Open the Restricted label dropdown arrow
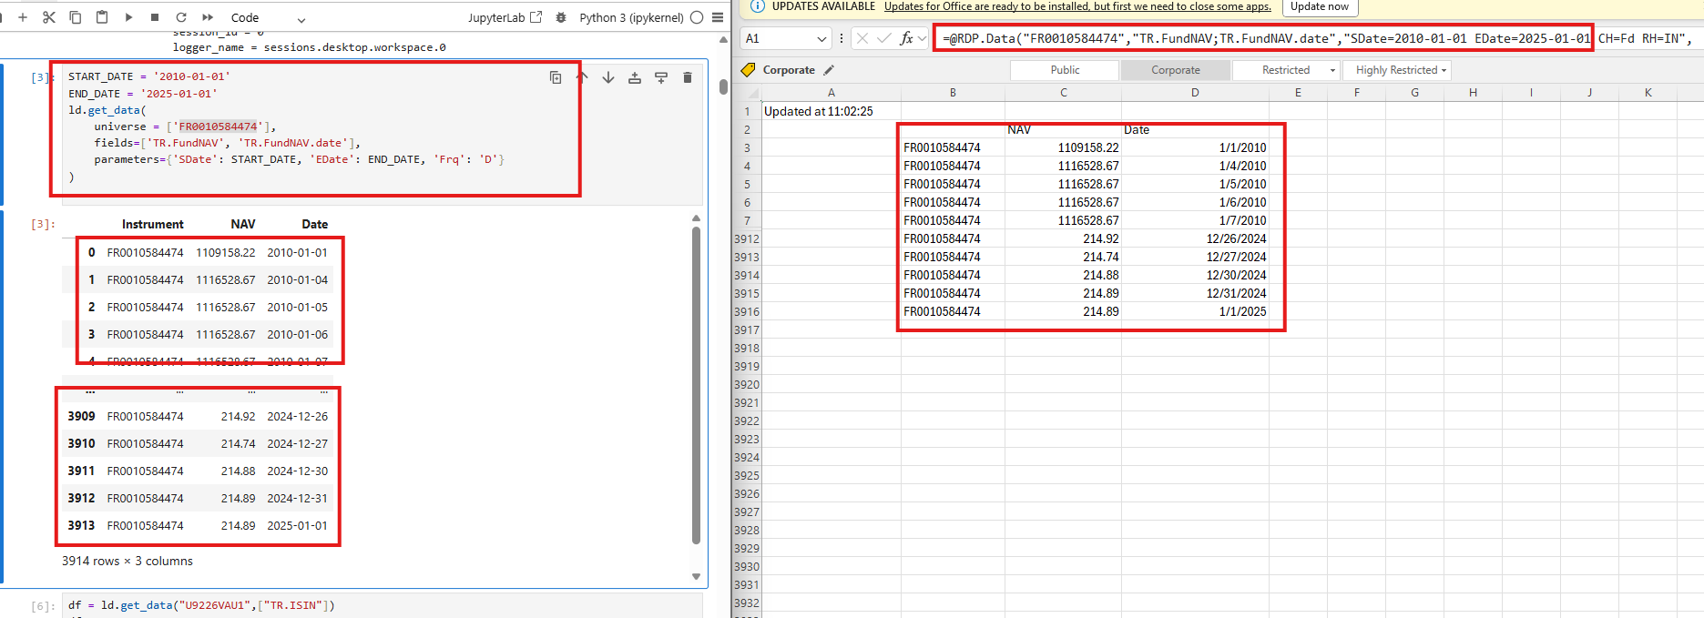This screenshot has width=1704, height=618. coord(1333,70)
